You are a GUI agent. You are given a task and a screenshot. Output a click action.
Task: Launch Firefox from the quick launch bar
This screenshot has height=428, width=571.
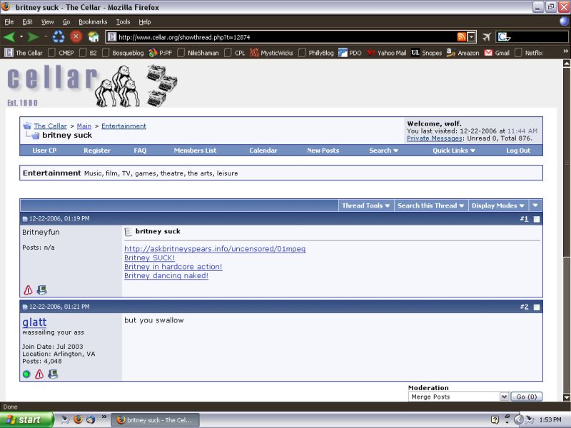pyautogui.click(x=78, y=419)
